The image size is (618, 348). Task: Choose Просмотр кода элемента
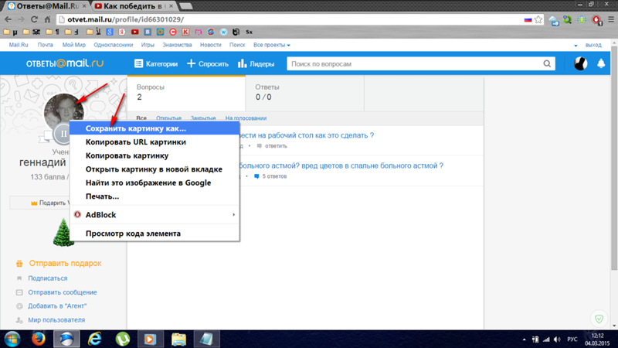[154, 234]
